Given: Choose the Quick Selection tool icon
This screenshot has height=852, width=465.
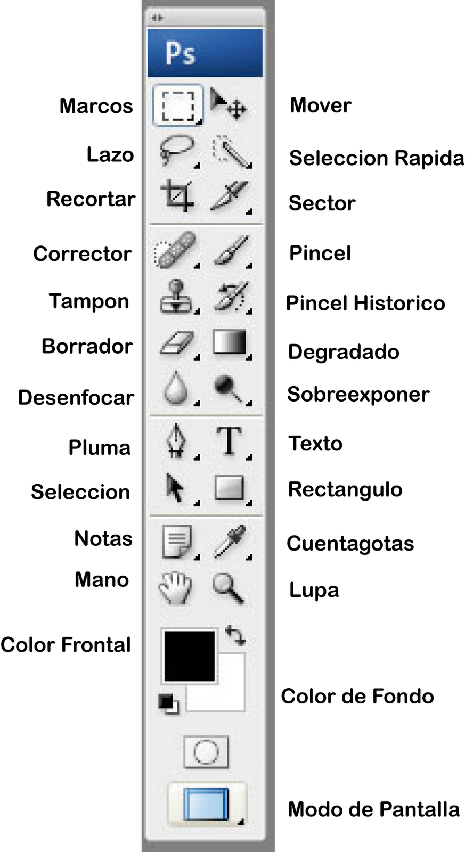Looking at the screenshot, I should [231, 152].
